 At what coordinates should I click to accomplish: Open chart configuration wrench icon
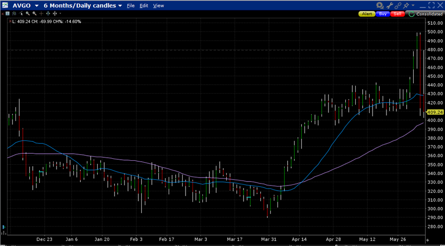coord(389,5)
